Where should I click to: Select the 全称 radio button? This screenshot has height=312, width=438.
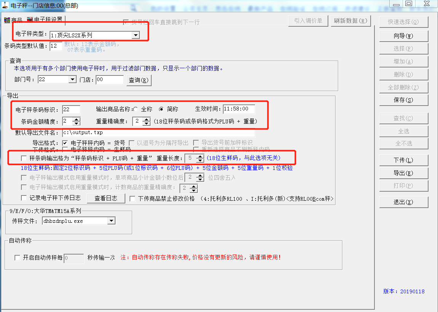136,109
